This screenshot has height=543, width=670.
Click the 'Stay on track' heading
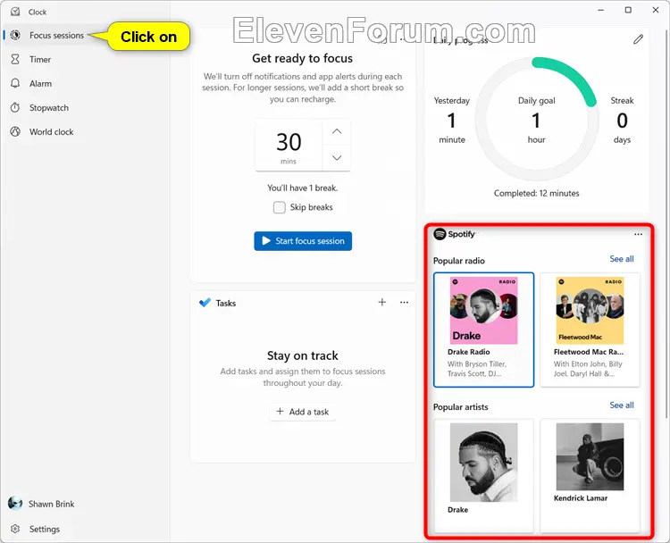(x=303, y=355)
